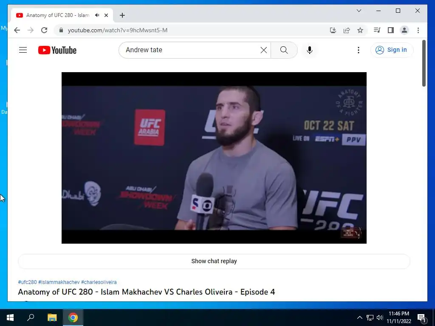Open tab search dropdown arrow
Screen dimensions: 435x326
359,11
